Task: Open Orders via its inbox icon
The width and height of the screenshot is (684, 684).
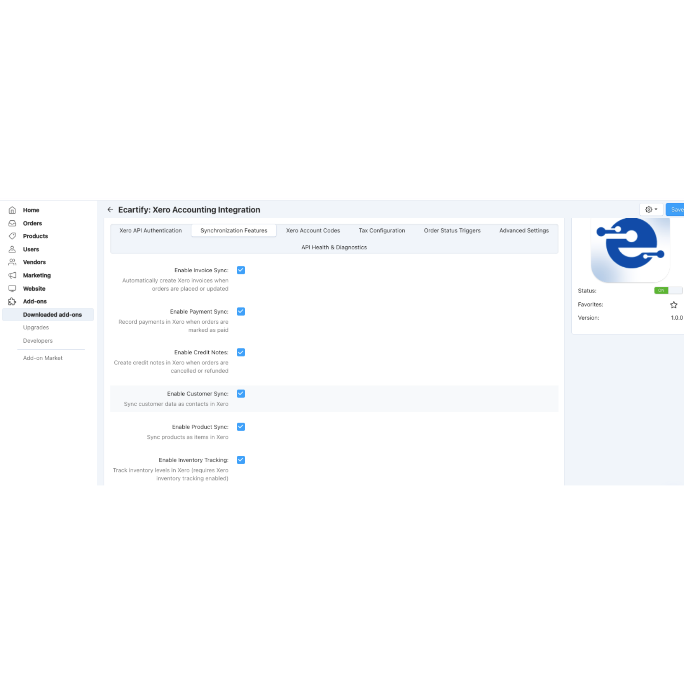Action: click(x=12, y=223)
